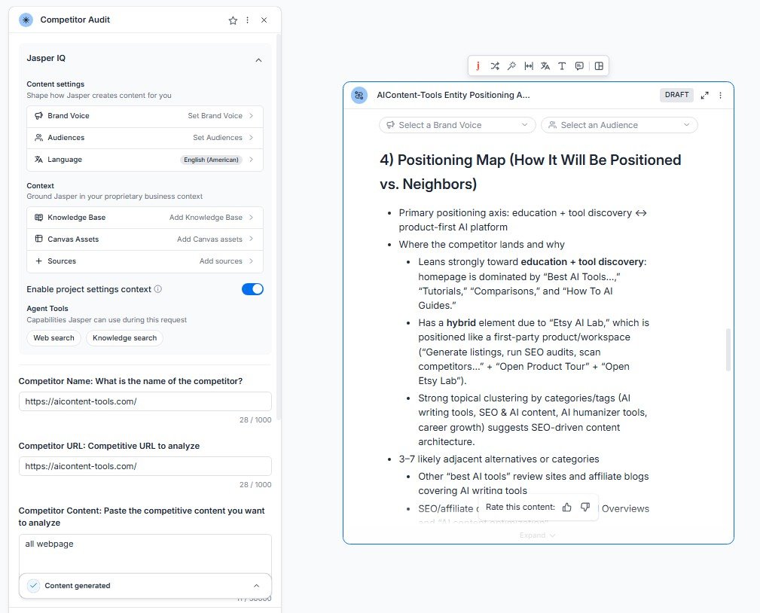This screenshot has height=613, width=760.
Task: Click the Competitor Audit asterisk app icon
Action: tap(26, 20)
